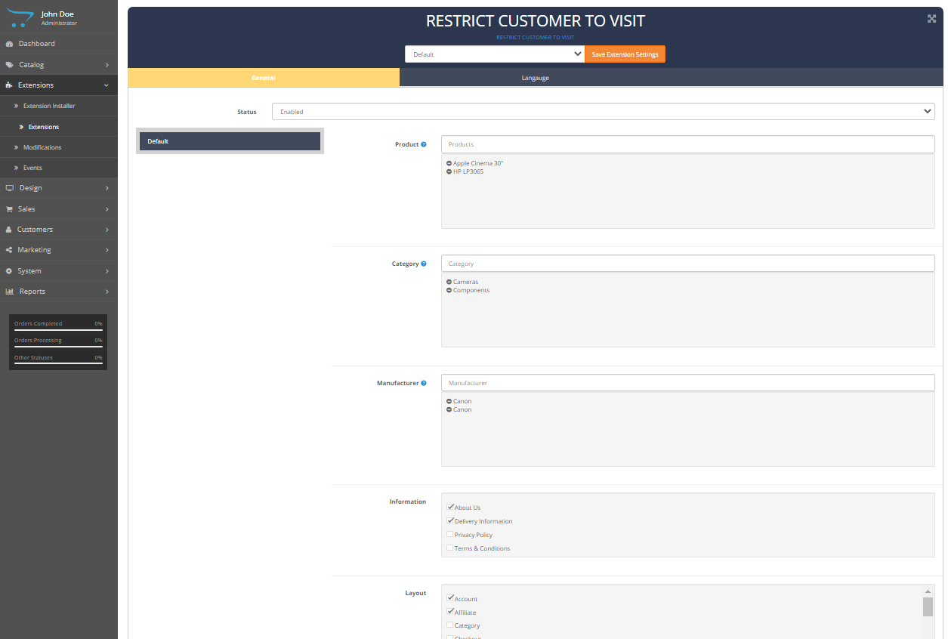Open the Status dropdown set to Enabled
This screenshot has height=639, width=948.
pos(603,112)
